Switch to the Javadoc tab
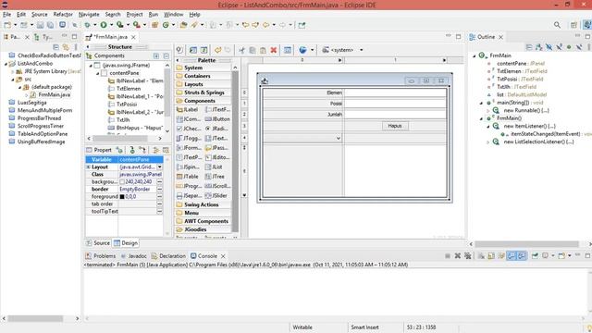This screenshot has width=592, height=333. [x=133, y=256]
